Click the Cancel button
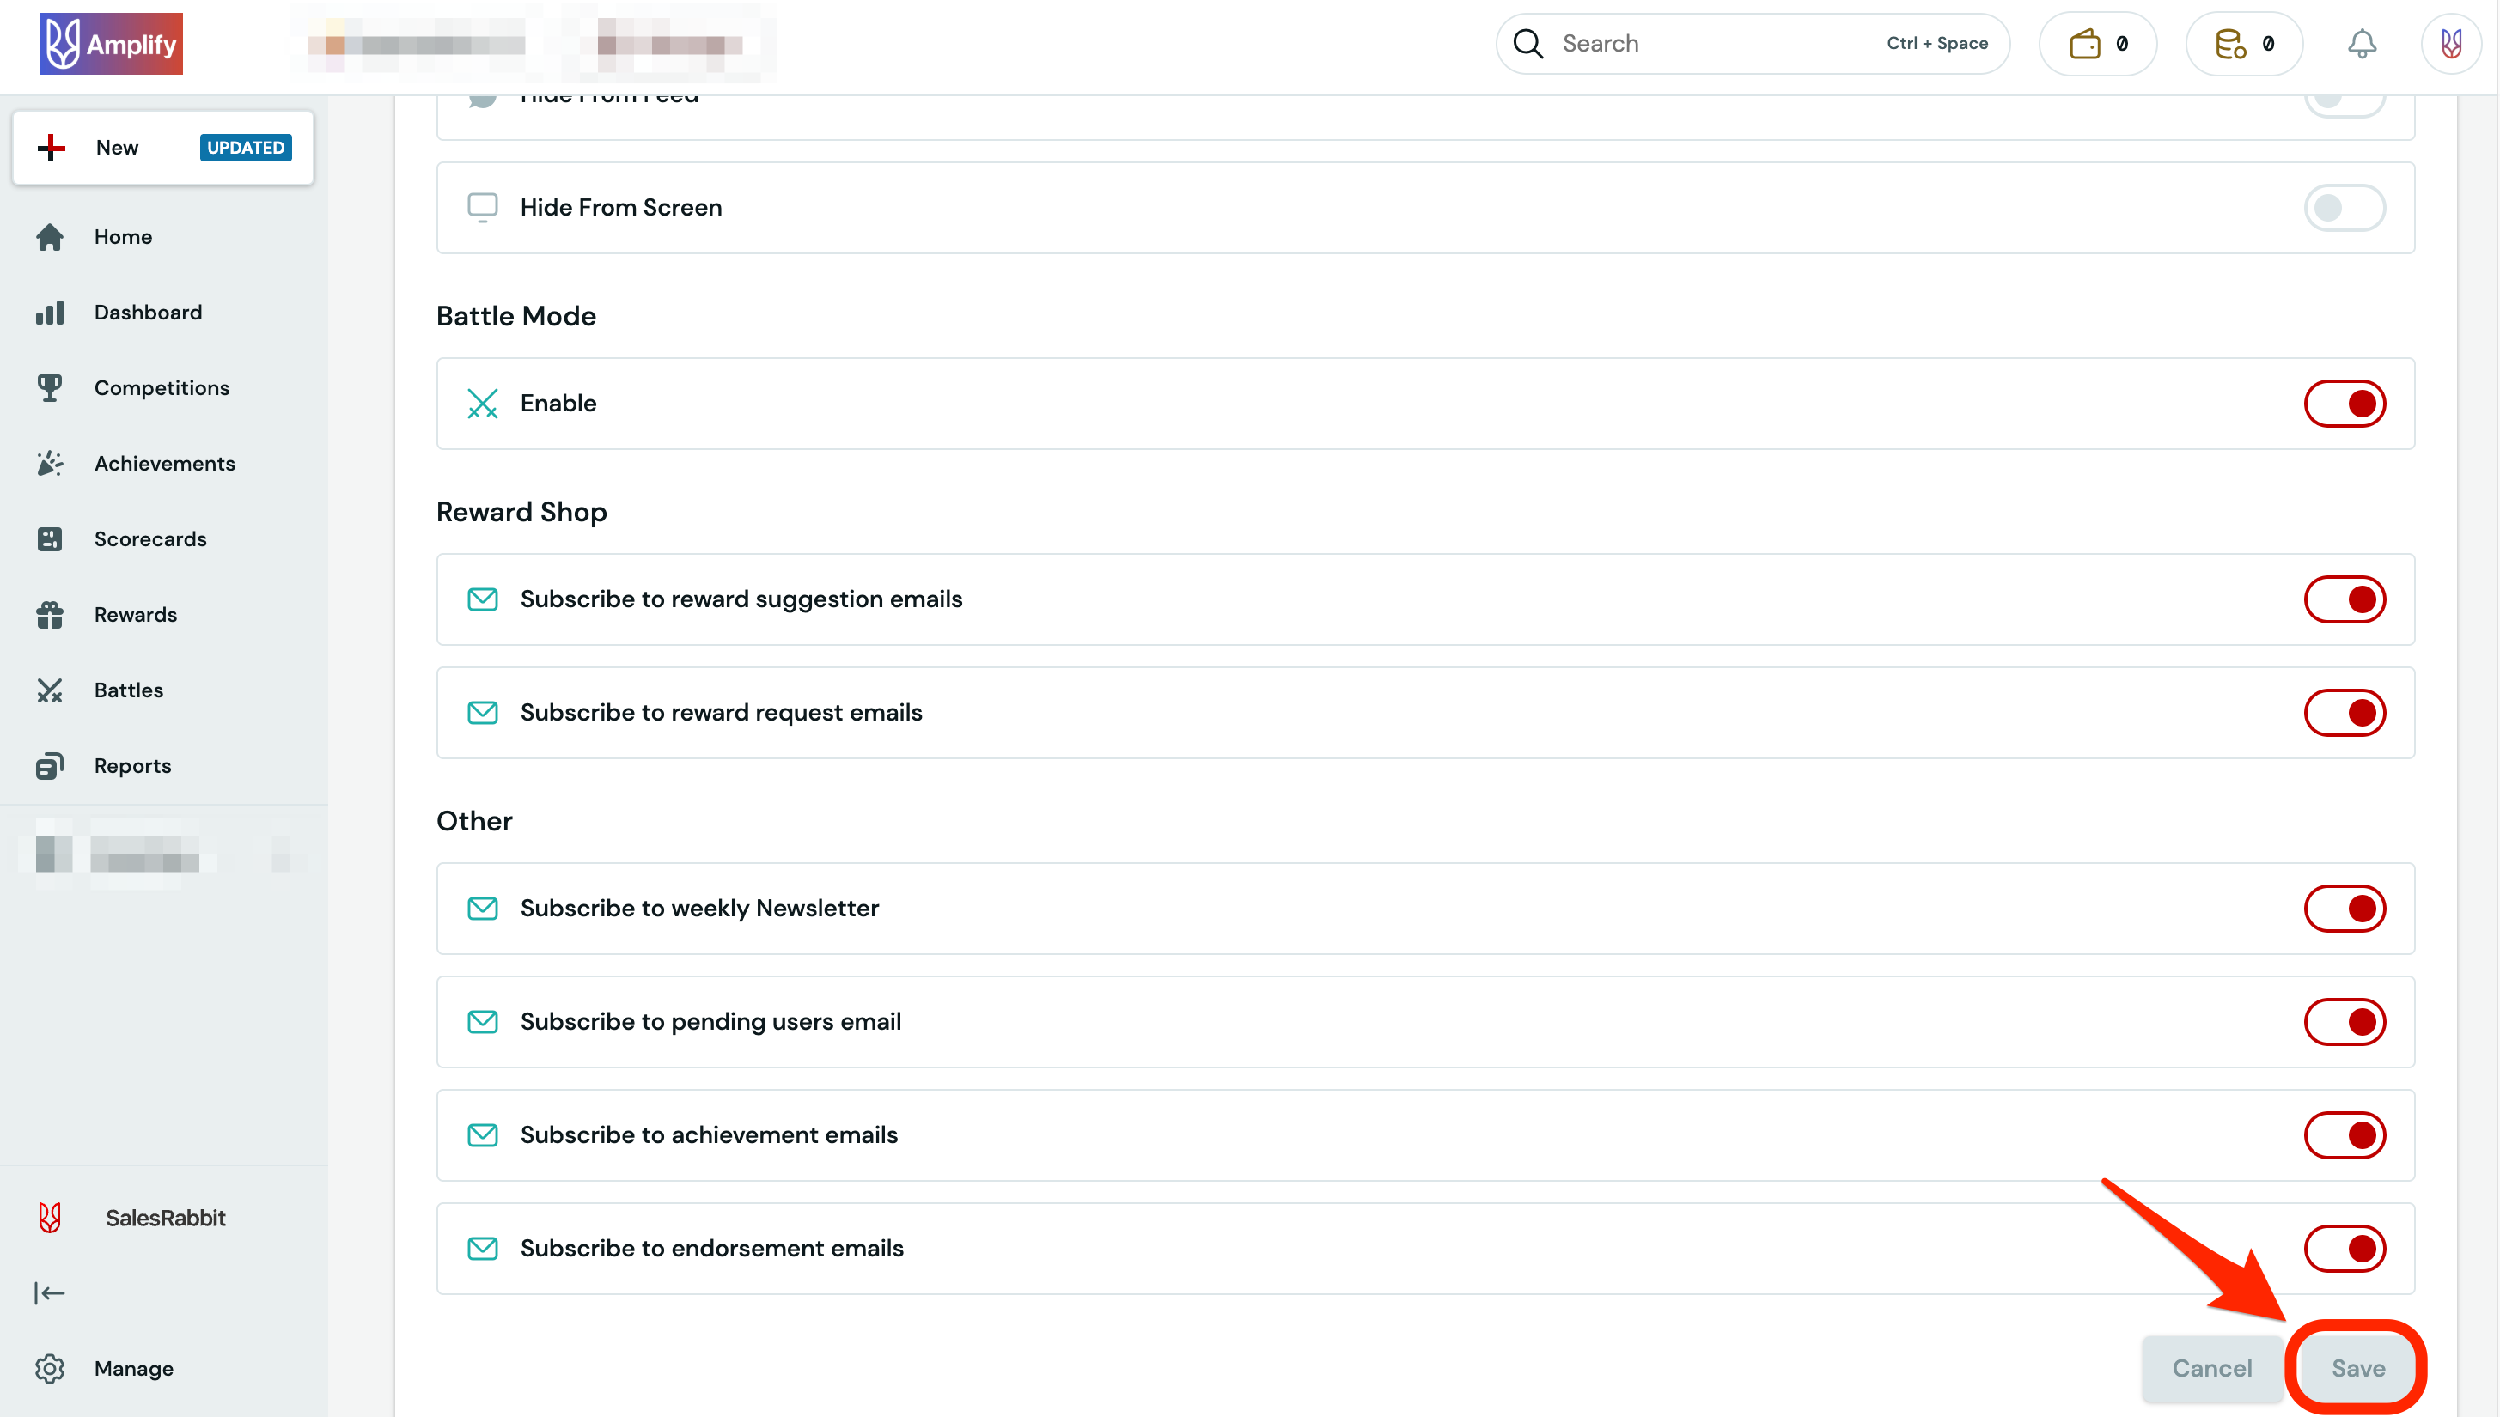Image resolution: width=2500 pixels, height=1417 pixels. (x=2212, y=1367)
